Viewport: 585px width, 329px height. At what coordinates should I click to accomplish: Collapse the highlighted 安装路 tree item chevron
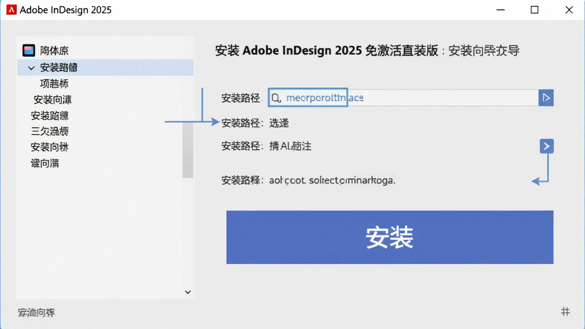pyautogui.click(x=31, y=68)
